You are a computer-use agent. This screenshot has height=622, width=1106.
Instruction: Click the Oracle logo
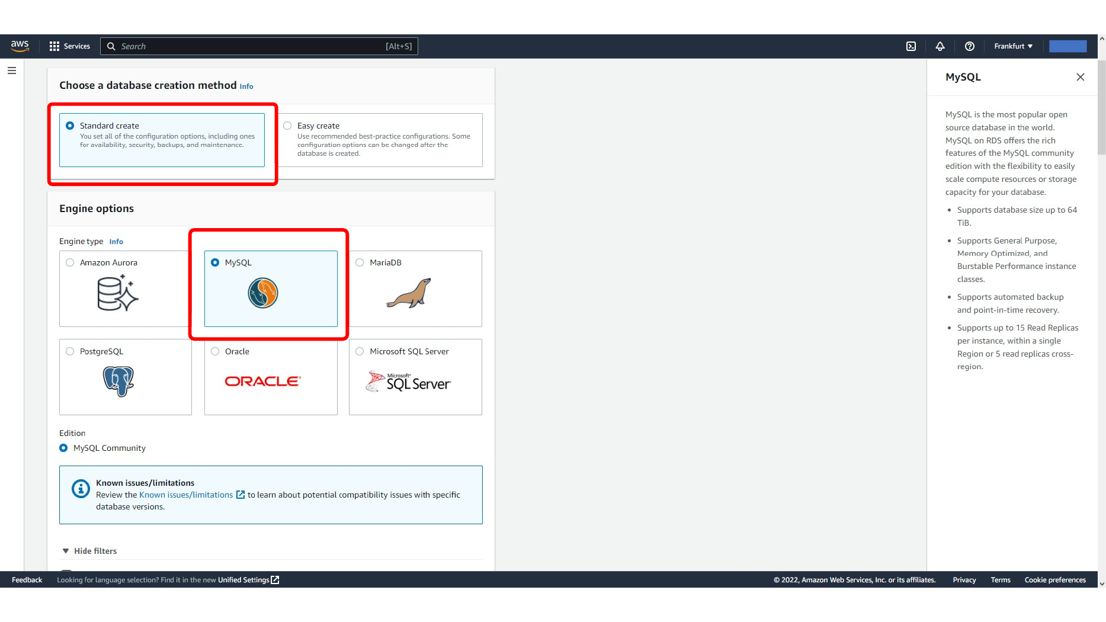pyautogui.click(x=263, y=381)
